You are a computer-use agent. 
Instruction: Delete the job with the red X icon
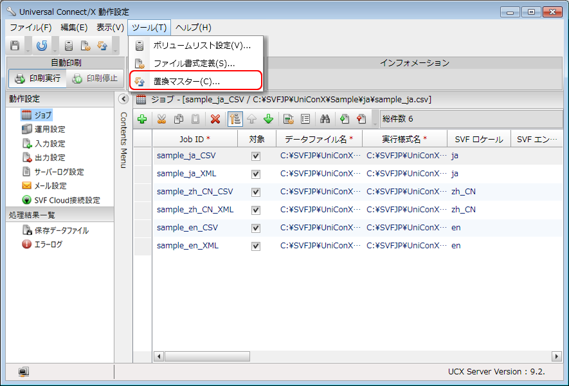click(215, 119)
